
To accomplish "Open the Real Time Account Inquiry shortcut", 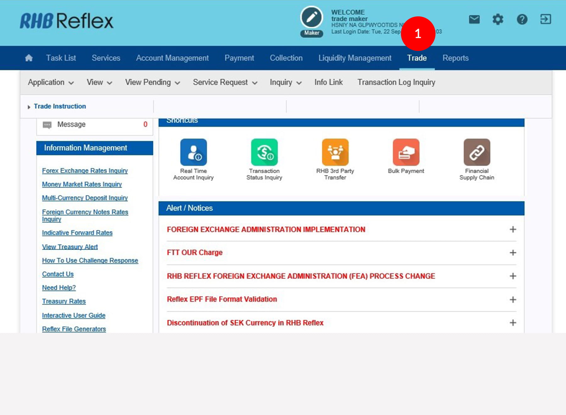I will click(193, 152).
